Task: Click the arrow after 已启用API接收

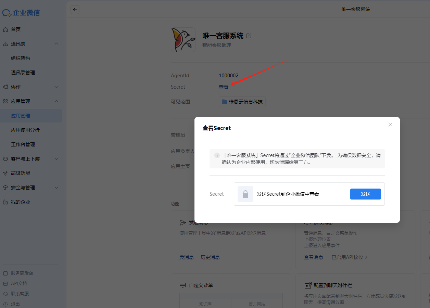Action: pyautogui.click(x=366, y=257)
